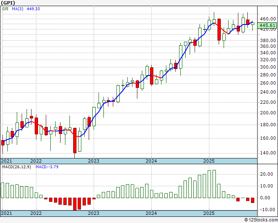Click 2021 on the price chart timeline
The image size is (278, 223).
pos(7,161)
